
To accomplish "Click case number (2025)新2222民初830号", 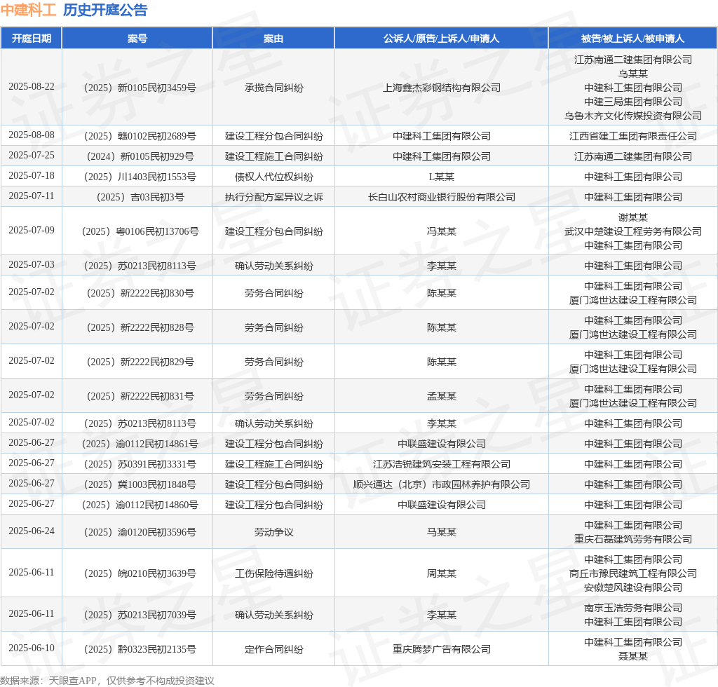I will (x=137, y=293).
